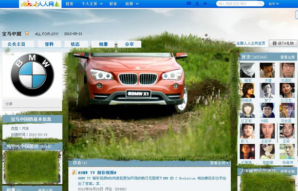Viewport: 298px width, 191px height.
Task: Open the #BMW TV 精彩视频# post title
Action: coord(97,173)
